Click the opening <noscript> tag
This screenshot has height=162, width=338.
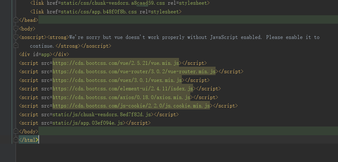[x=33, y=37]
